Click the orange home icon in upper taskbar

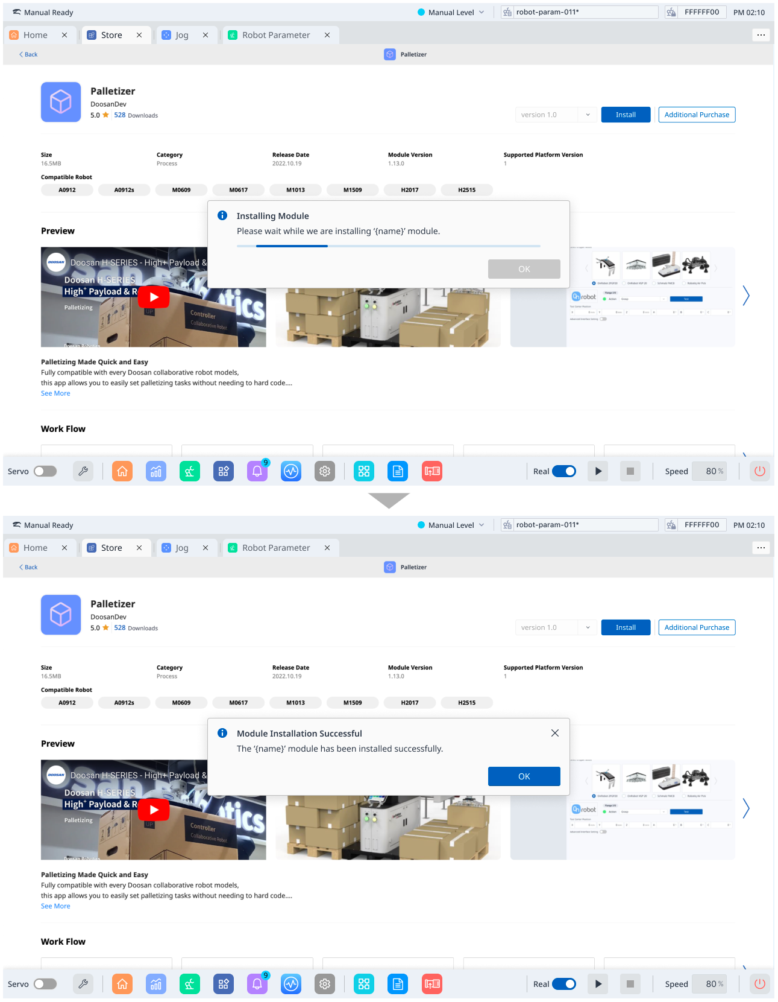(122, 471)
